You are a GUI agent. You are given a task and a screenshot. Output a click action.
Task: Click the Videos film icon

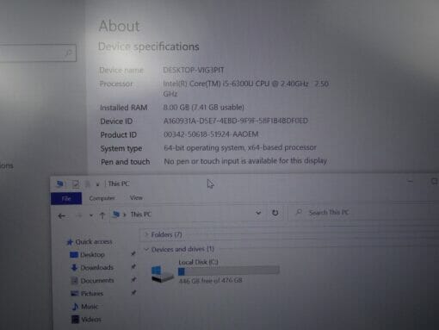click(x=75, y=320)
